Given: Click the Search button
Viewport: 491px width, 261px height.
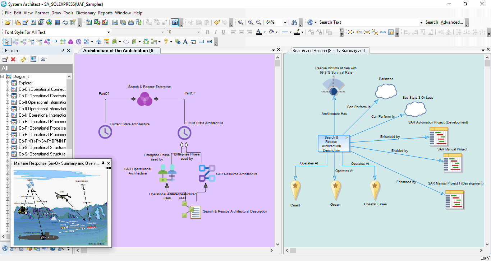Looking at the screenshot, I should pos(432,22).
